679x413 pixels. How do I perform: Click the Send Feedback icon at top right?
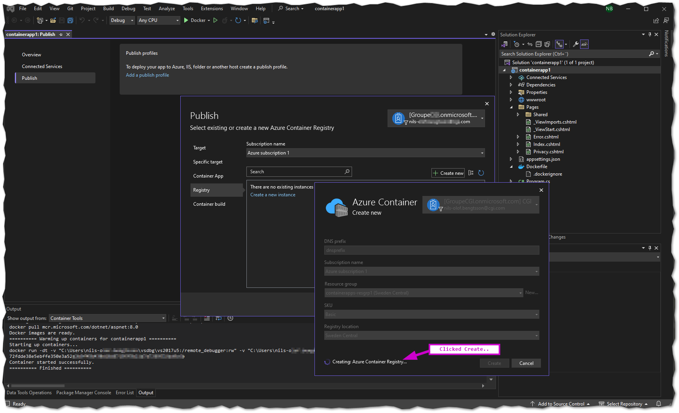pos(666,20)
